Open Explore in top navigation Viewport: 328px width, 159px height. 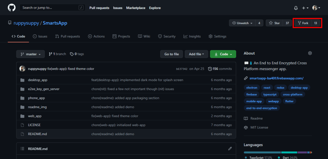(x=155, y=8)
